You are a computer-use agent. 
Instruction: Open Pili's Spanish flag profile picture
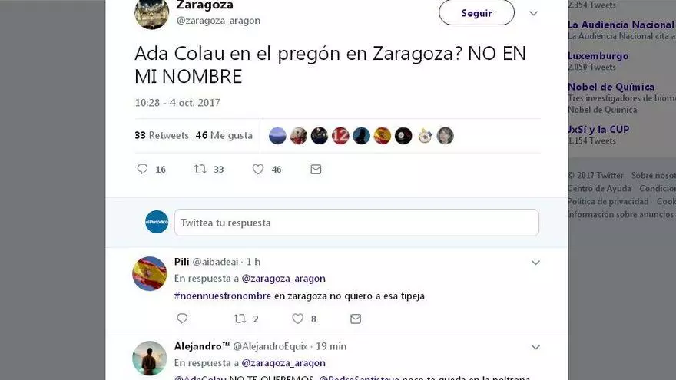(x=150, y=273)
